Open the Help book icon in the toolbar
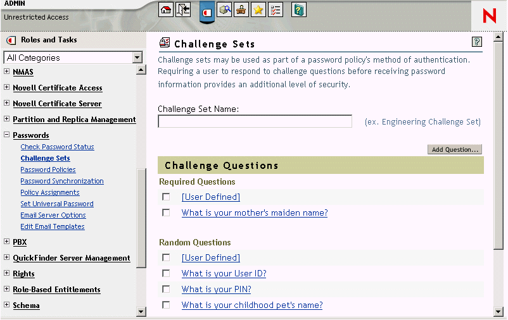 pos(299,9)
